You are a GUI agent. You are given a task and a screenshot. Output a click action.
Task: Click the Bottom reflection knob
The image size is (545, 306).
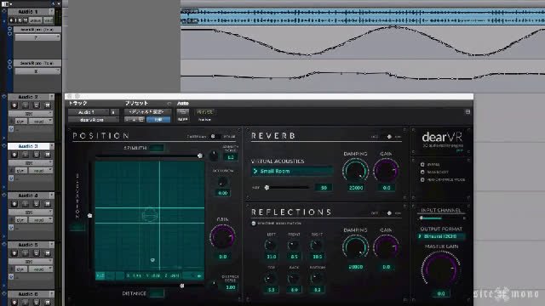pos(317,278)
